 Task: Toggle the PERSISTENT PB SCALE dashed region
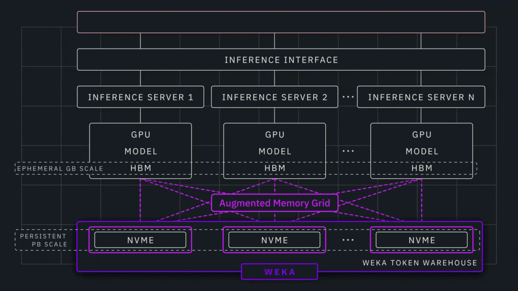click(x=44, y=240)
